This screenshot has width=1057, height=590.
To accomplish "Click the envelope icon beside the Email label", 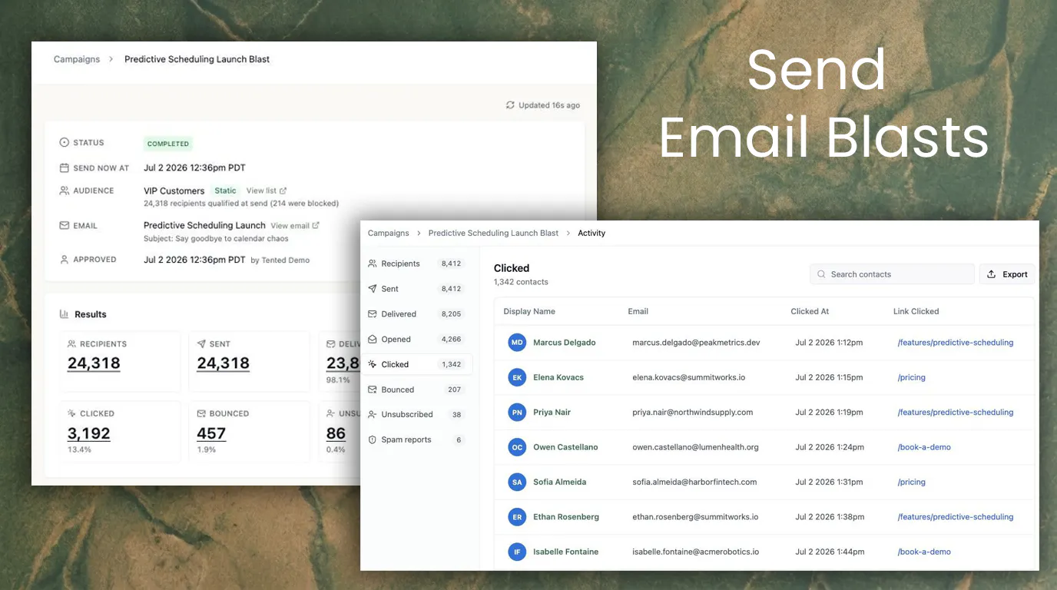I will (x=65, y=226).
